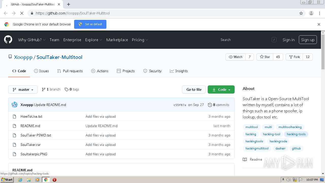325x183 pixels.
Task: Select the multitoolhacking topic tag
Action: coord(290,127)
